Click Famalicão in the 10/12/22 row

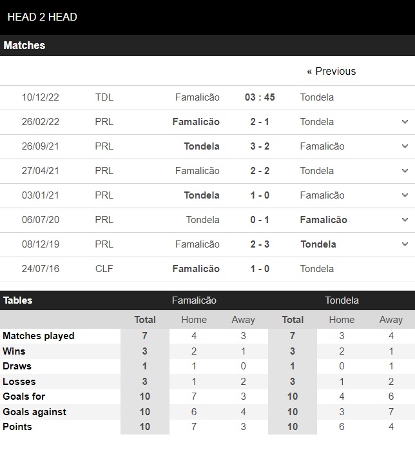[x=197, y=97]
